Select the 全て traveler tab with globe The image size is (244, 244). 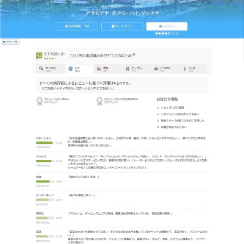click(79, 69)
